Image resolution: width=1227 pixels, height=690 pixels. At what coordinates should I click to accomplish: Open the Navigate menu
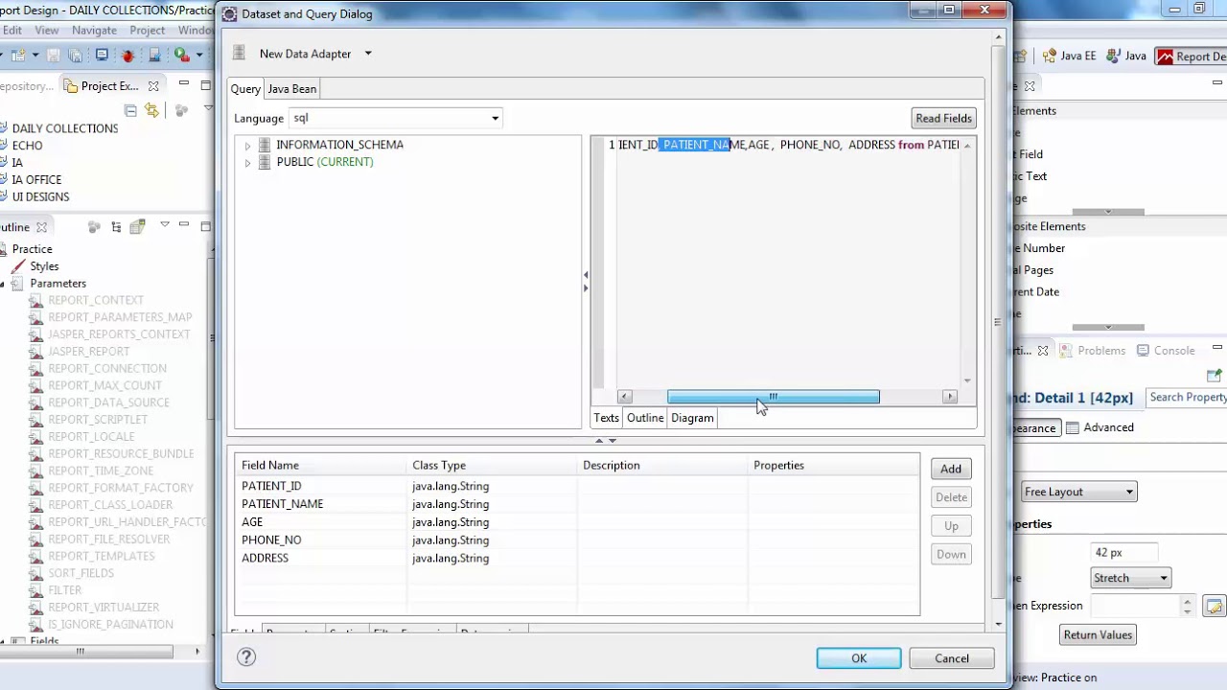tap(94, 30)
